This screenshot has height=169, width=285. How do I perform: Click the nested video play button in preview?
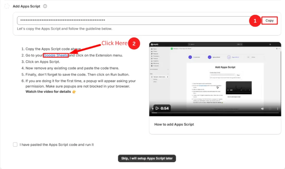click(x=228, y=90)
